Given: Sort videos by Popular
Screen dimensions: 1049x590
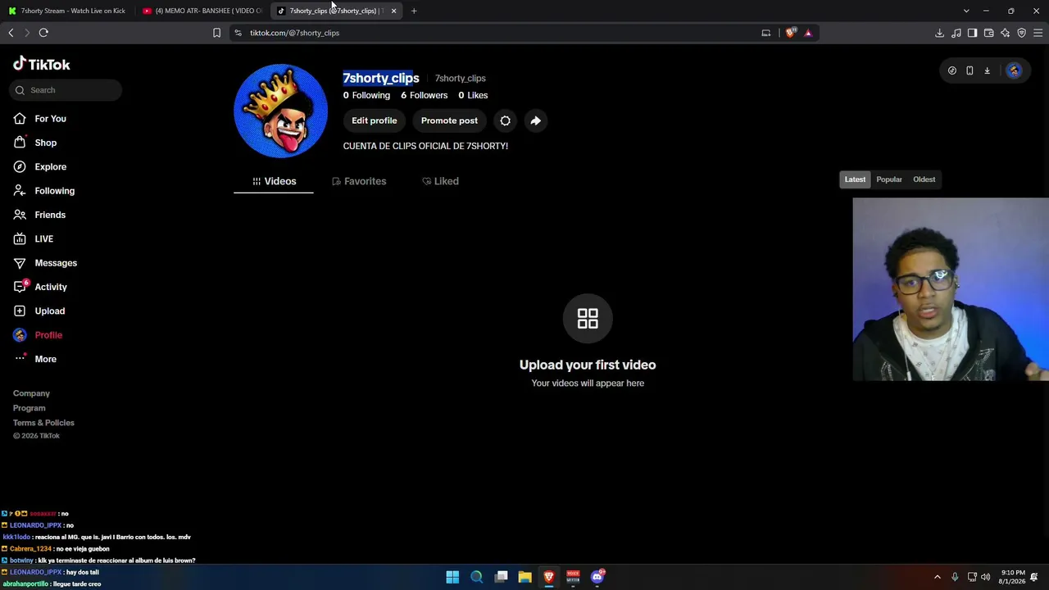Looking at the screenshot, I should (x=889, y=179).
